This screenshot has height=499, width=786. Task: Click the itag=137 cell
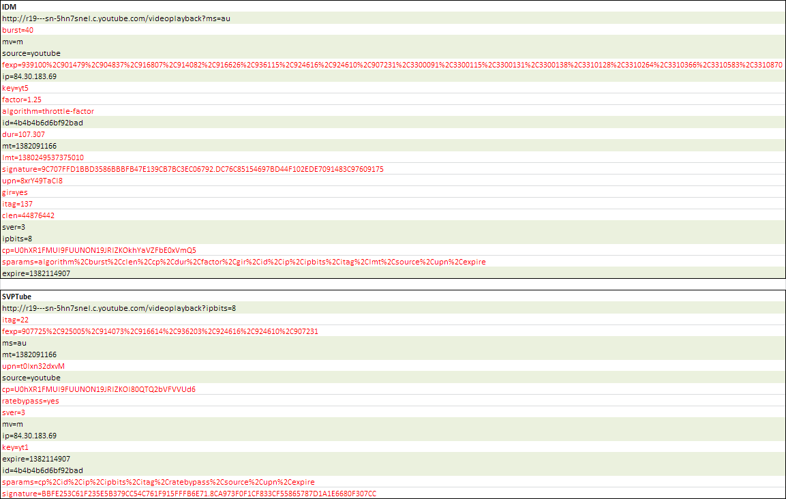pyautogui.click(x=17, y=204)
